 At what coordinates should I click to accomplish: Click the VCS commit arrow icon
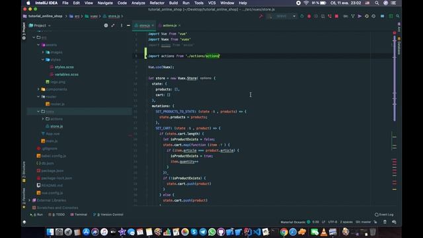pyautogui.click(x=360, y=16)
